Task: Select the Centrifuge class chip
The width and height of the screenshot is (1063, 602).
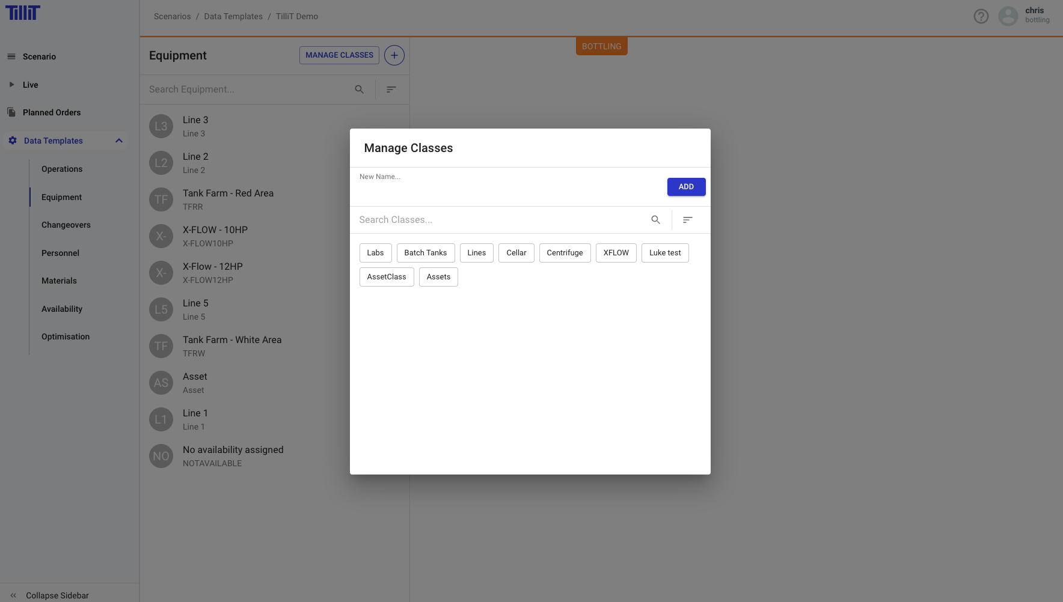Action: [x=564, y=253]
